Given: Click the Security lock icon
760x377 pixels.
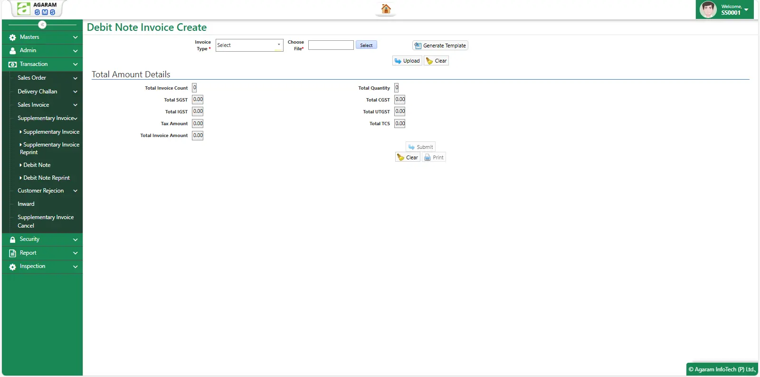Looking at the screenshot, I should point(13,240).
